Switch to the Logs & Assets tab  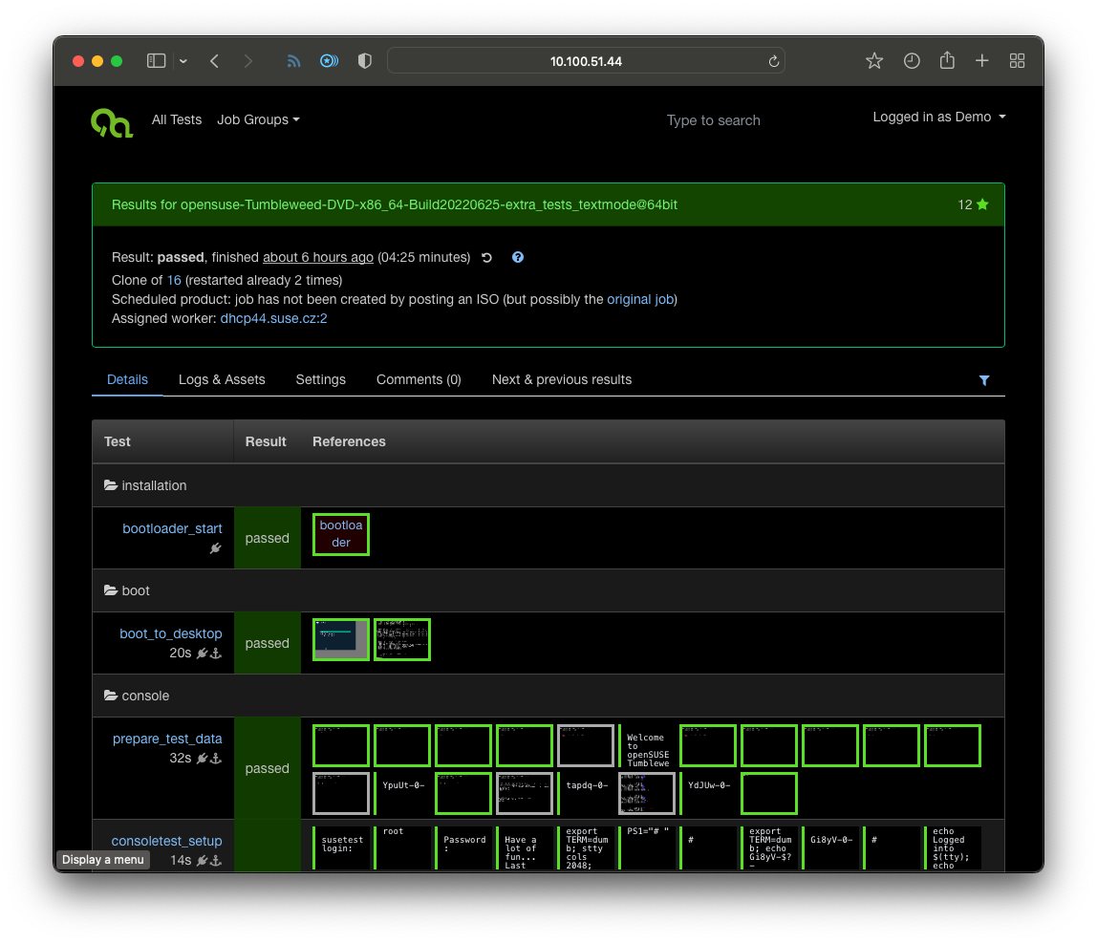click(222, 379)
